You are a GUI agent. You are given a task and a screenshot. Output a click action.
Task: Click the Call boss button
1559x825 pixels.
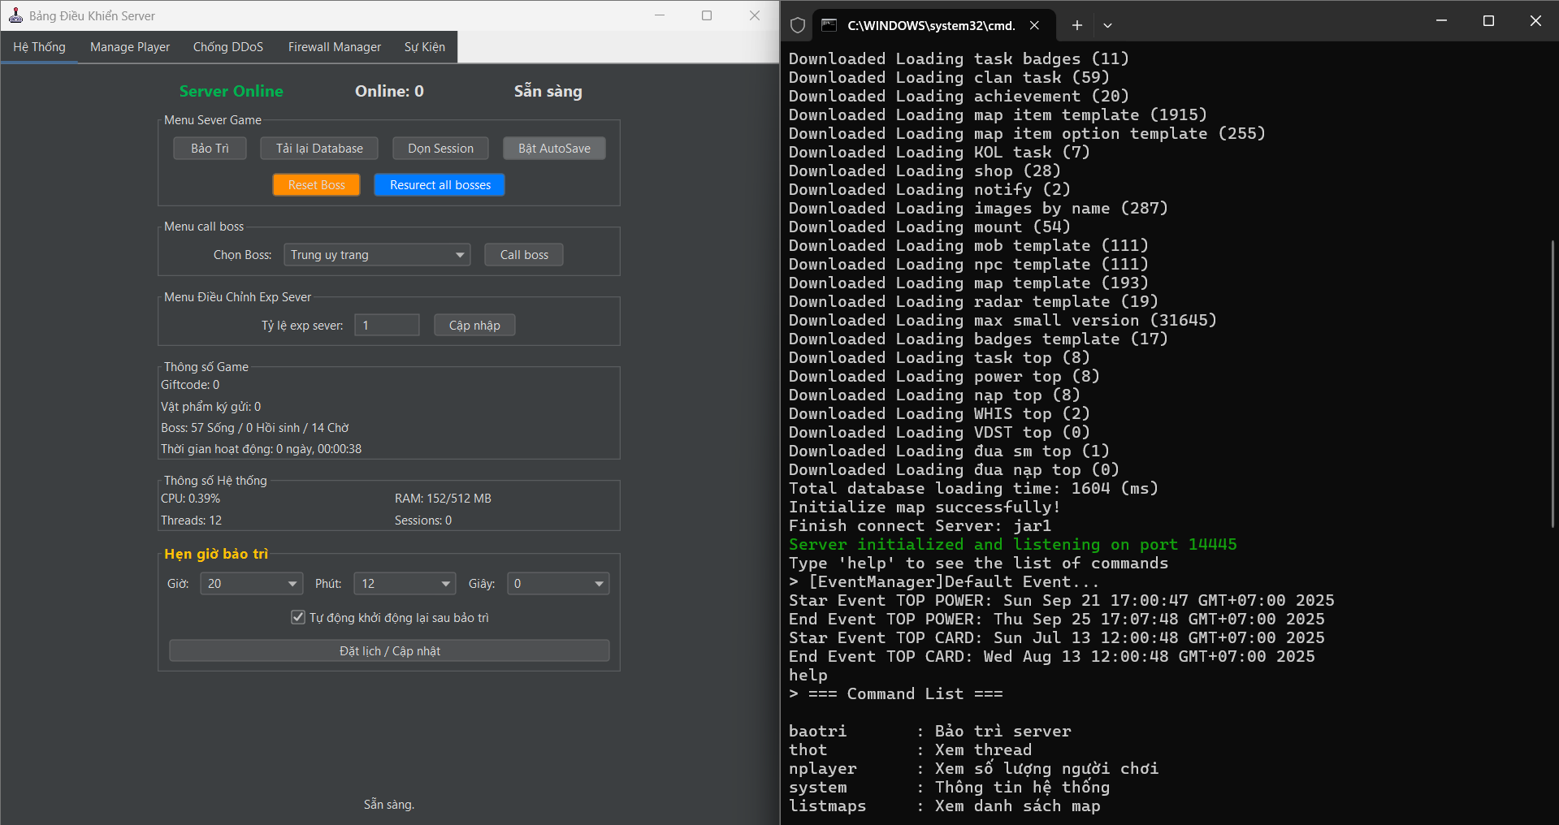(x=524, y=255)
